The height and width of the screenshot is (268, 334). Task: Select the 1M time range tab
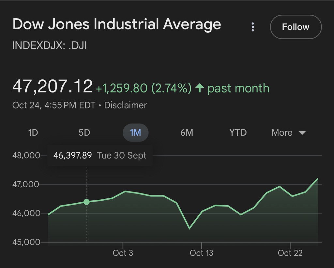tap(135, 133)
